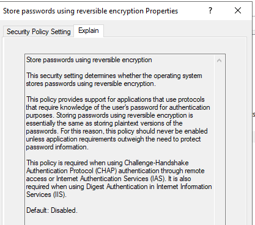The image size is (255, 225).
Task: Switch to the Security Policy Setting tab
Action: (x=39, y=32)
